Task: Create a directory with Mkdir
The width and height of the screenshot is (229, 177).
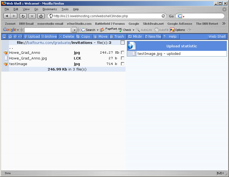Action: point(135,37)
